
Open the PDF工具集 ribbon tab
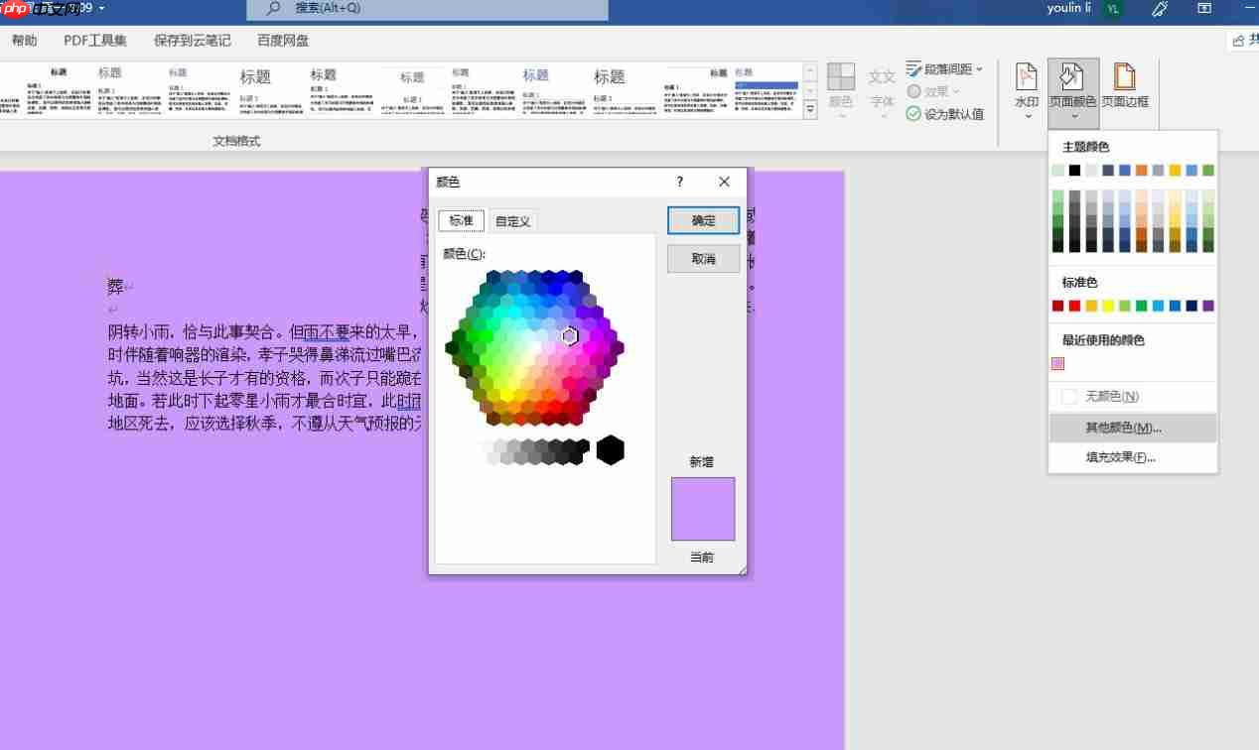pyautogui.click(x=95, y=41)
